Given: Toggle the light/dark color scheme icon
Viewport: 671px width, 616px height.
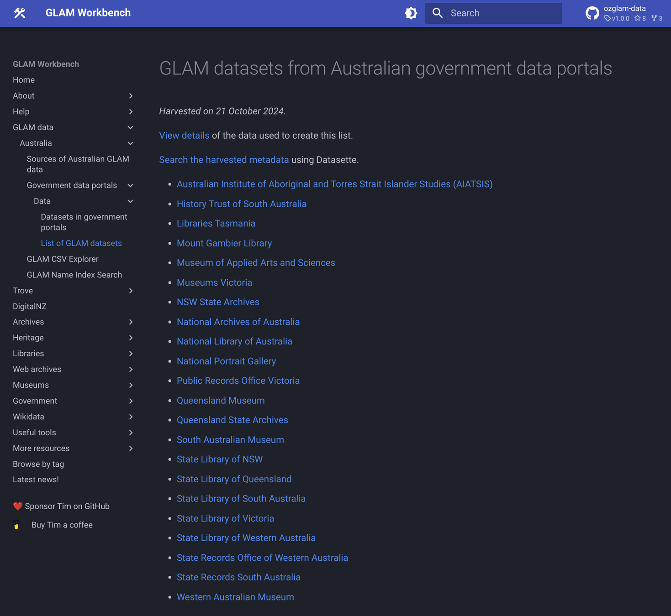Looking at the screenshot, I should coord(411,13).
